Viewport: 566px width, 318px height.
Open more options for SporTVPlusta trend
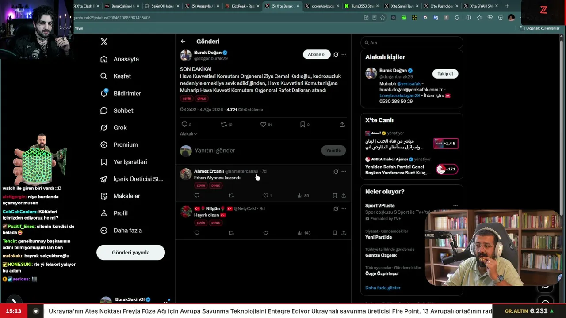click(455, 206)
